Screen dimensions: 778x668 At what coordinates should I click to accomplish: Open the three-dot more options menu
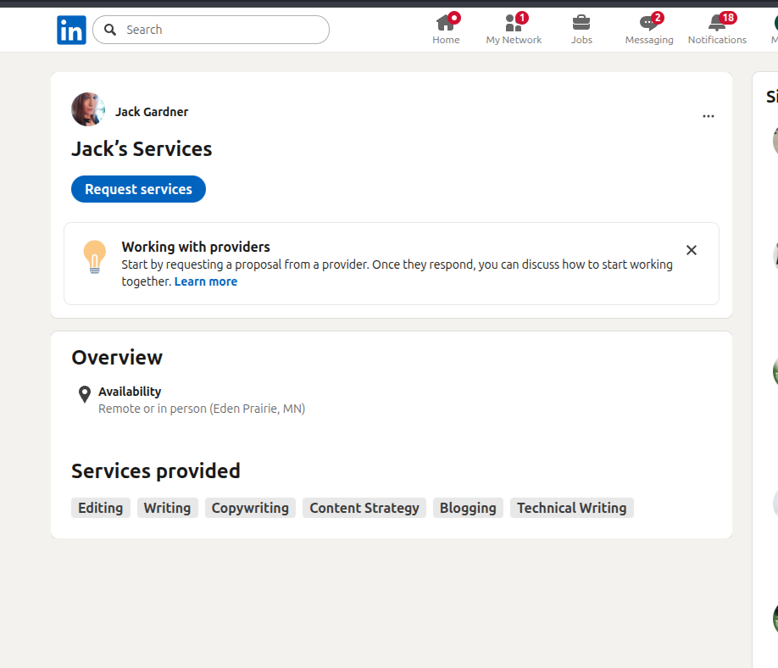pos(709,116)
